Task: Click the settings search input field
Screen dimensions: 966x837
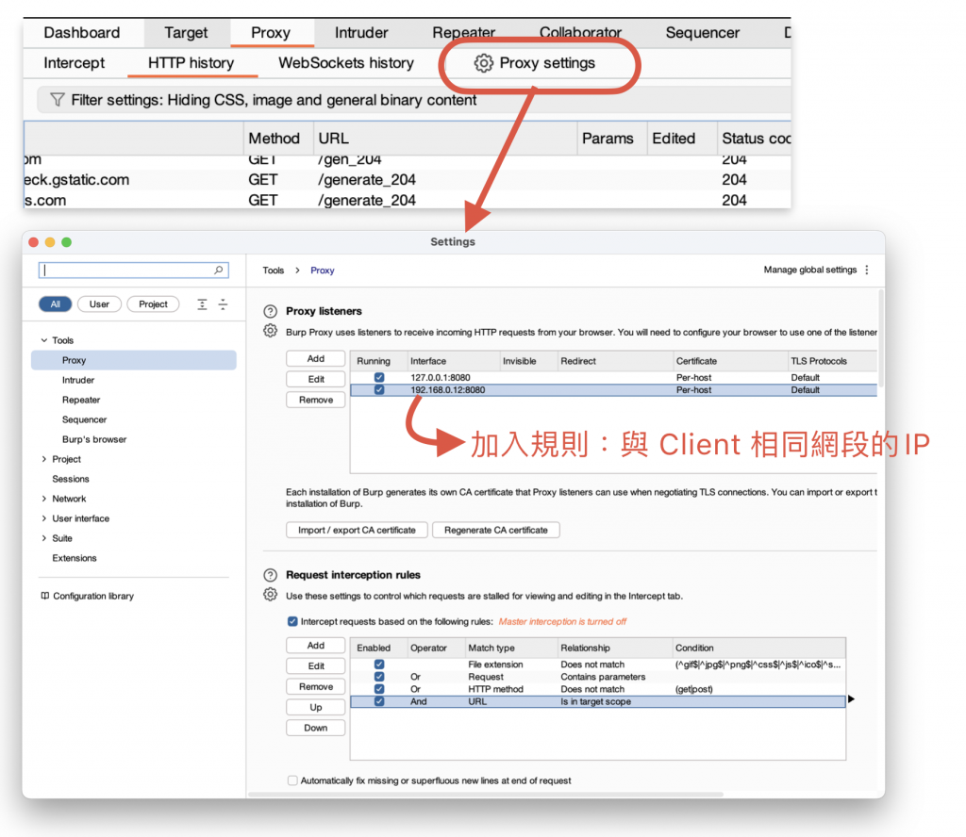Action: point(134,271)
